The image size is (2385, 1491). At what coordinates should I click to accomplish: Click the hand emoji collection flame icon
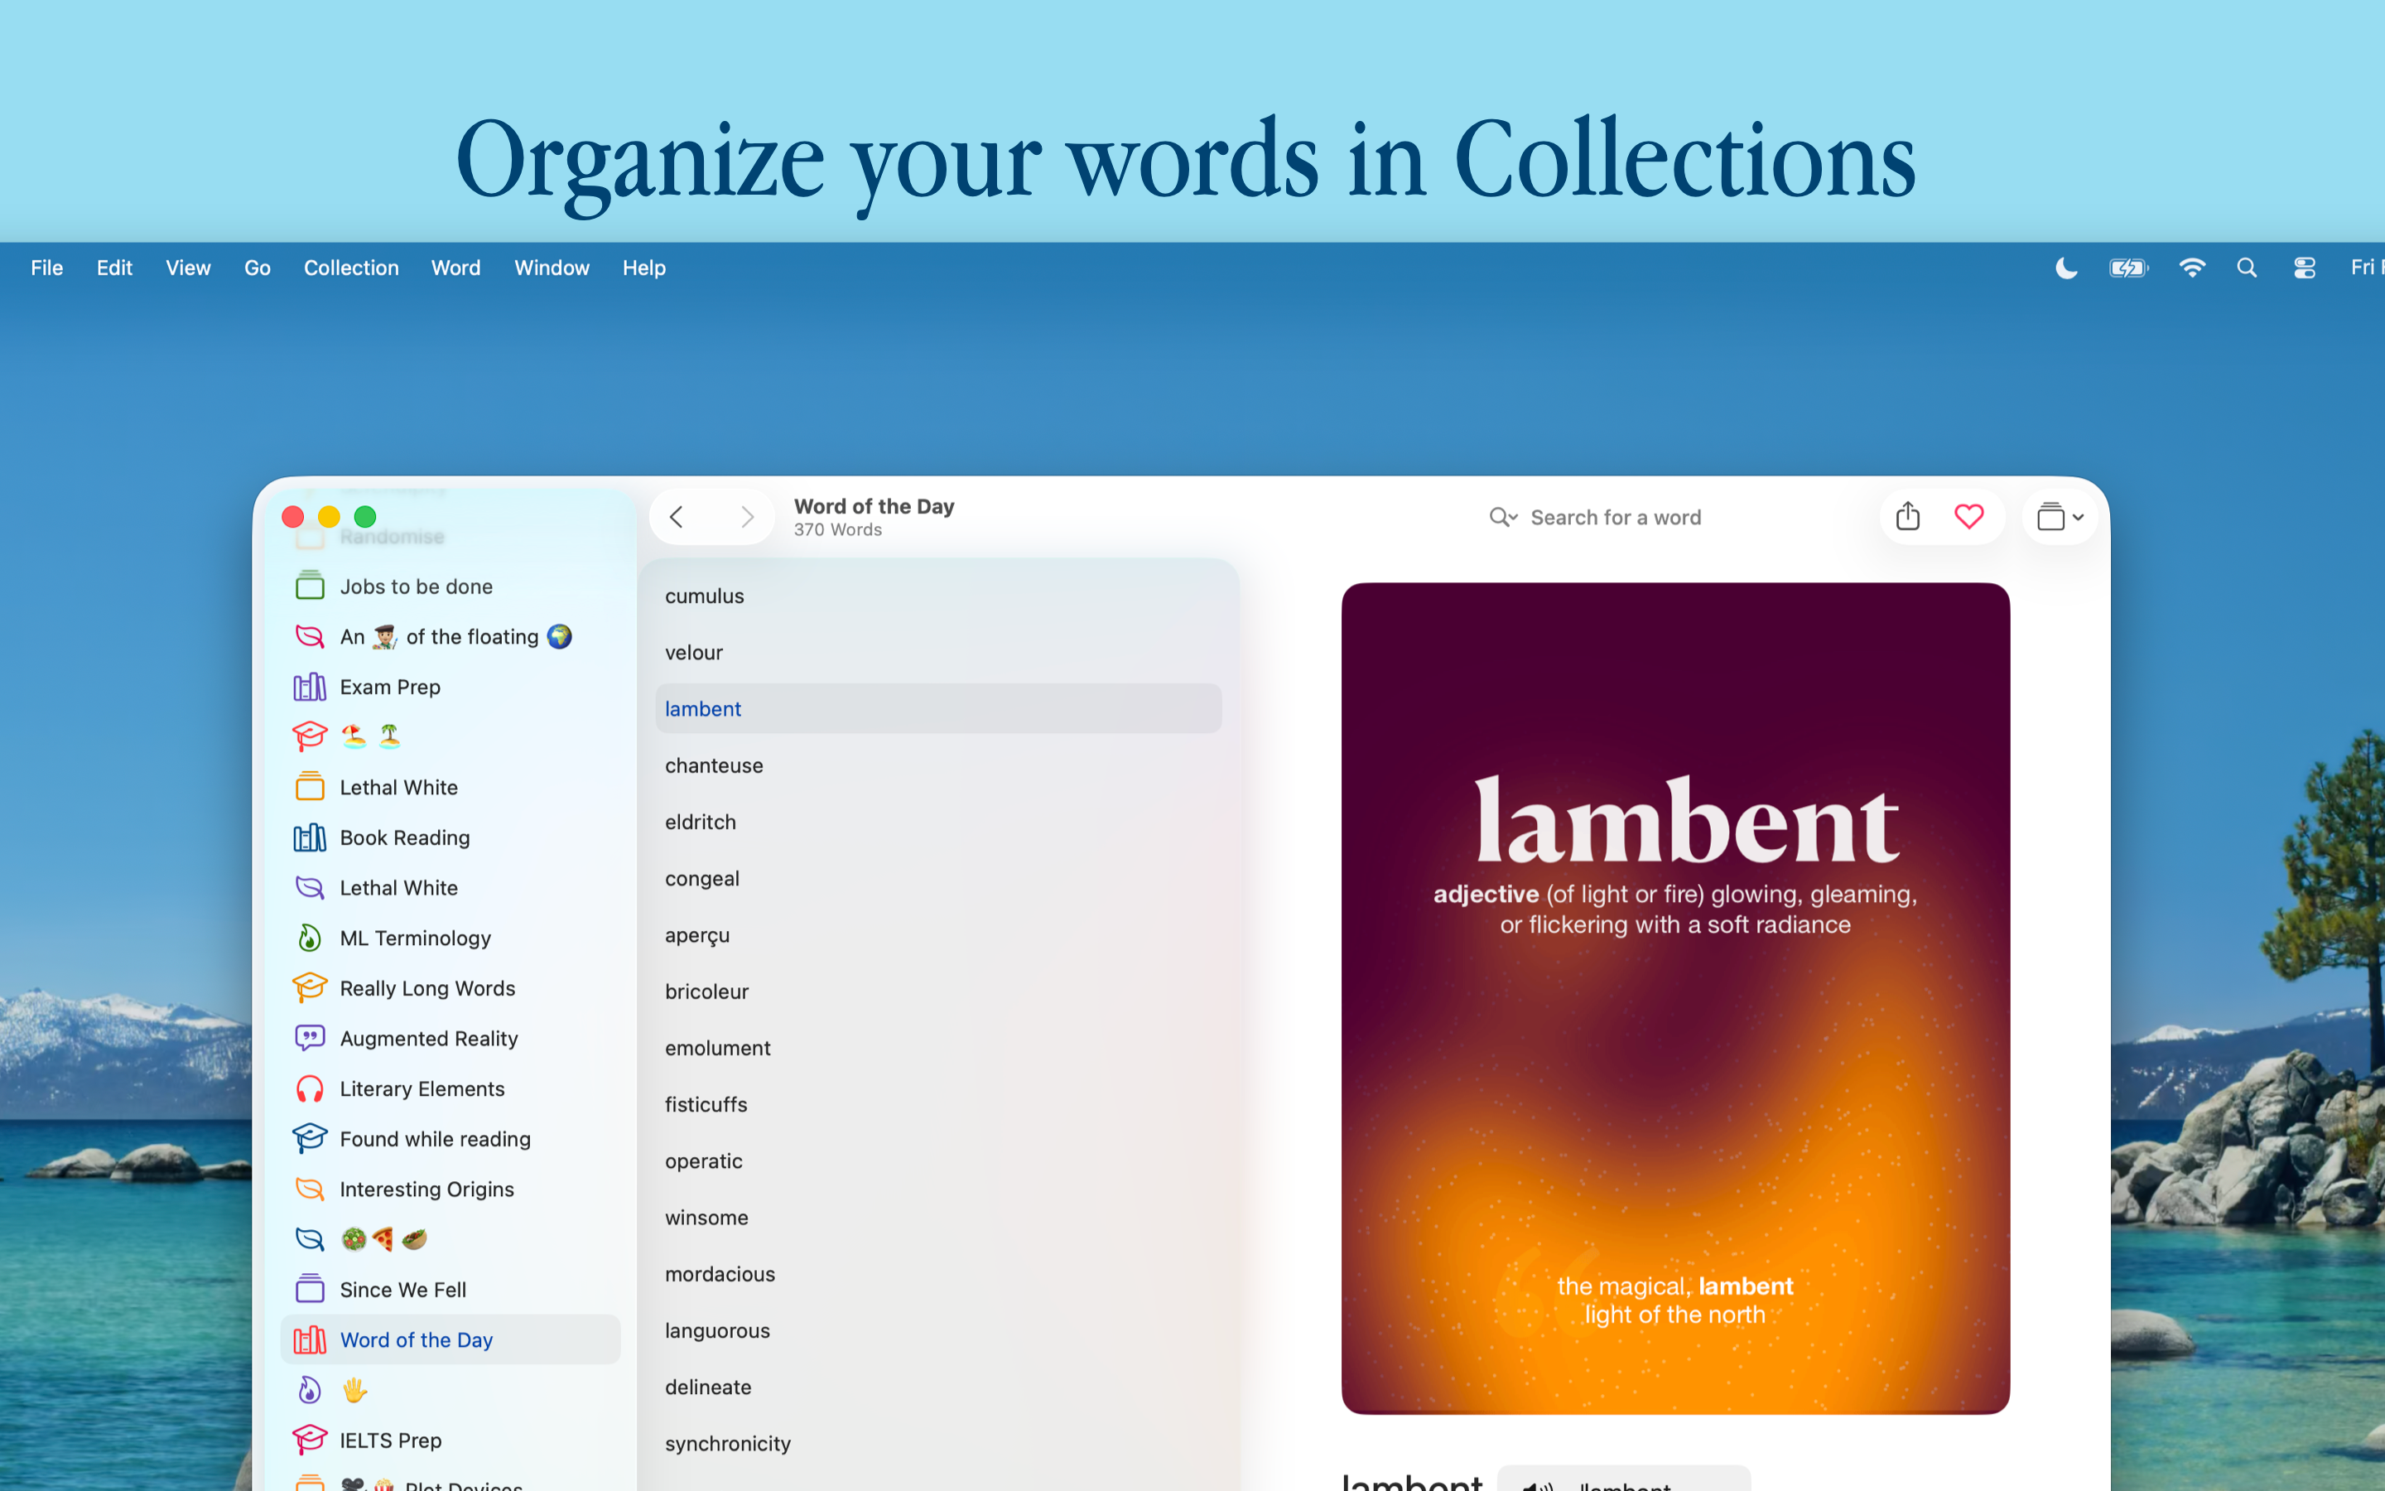(310, 1389)
